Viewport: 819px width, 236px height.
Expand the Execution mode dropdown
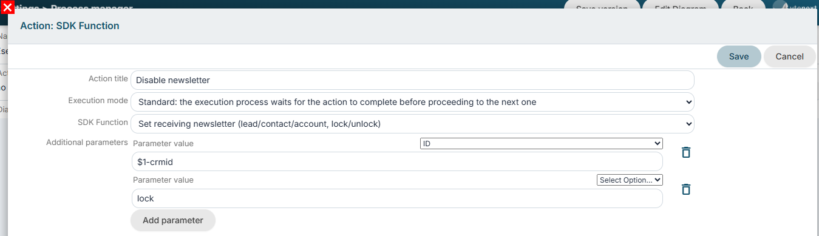[412, 102]
